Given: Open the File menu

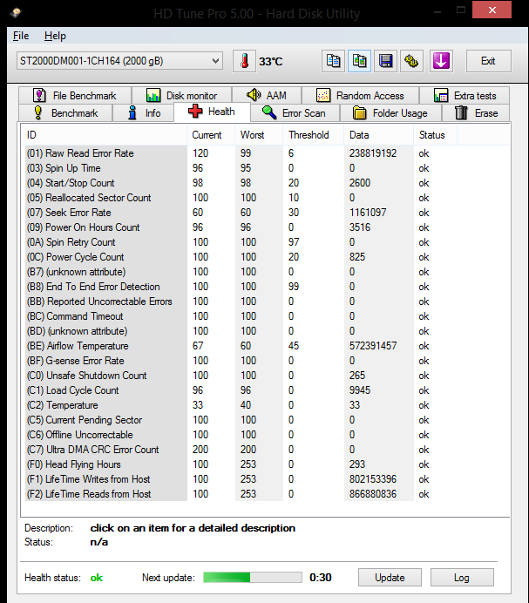Looking at the screenshot, I should [x=21, y=36].
